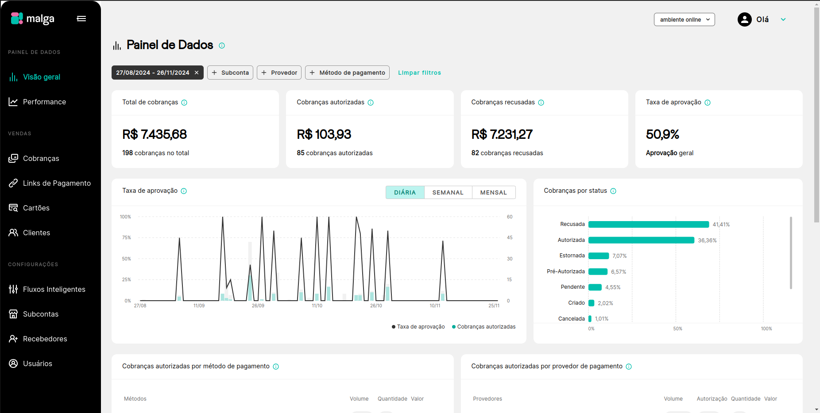The image size is (820, 413).
Task: Click the Cobranças sidebar icon
Action: click(13, 158)
